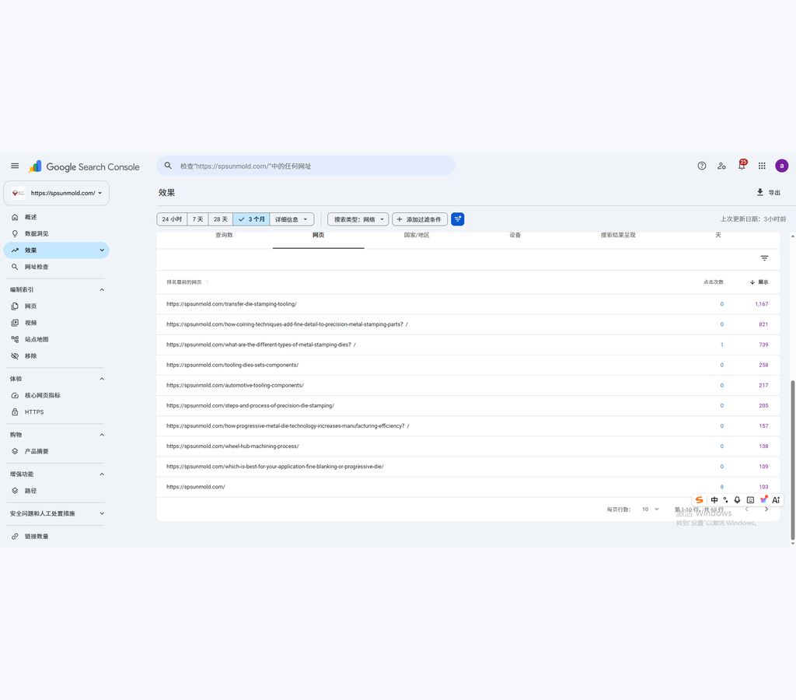Open 数据洞见 insights in sidebar

[x=56, y=233]
